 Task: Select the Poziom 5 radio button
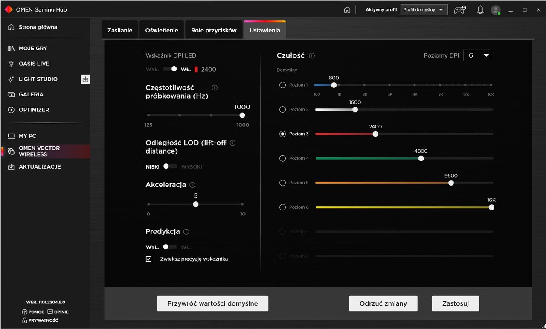point(282,183)
